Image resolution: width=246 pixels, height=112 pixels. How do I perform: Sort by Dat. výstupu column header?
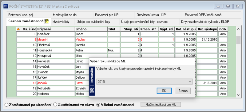(x=207, y=29)
